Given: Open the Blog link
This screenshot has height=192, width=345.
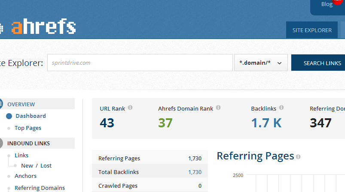Looking at the screenshot, I should [x=327, y=4].
